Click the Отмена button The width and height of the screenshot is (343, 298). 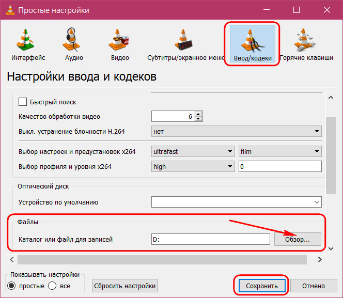[313, 286]
